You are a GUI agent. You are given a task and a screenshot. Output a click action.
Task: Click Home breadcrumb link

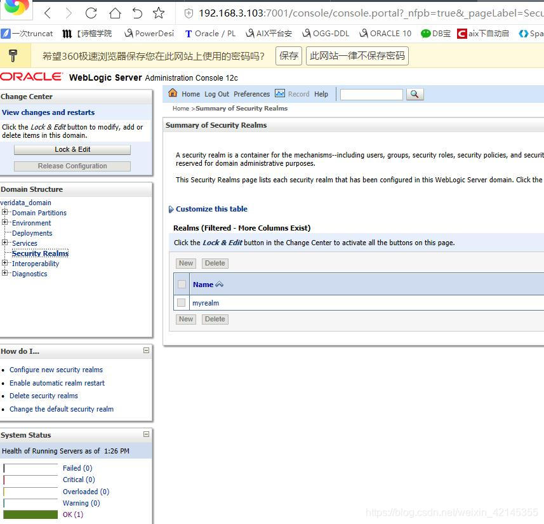181,109
